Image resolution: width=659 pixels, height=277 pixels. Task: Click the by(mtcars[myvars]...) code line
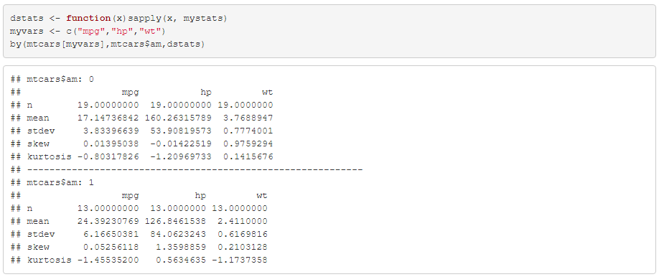tap(107, 44)
